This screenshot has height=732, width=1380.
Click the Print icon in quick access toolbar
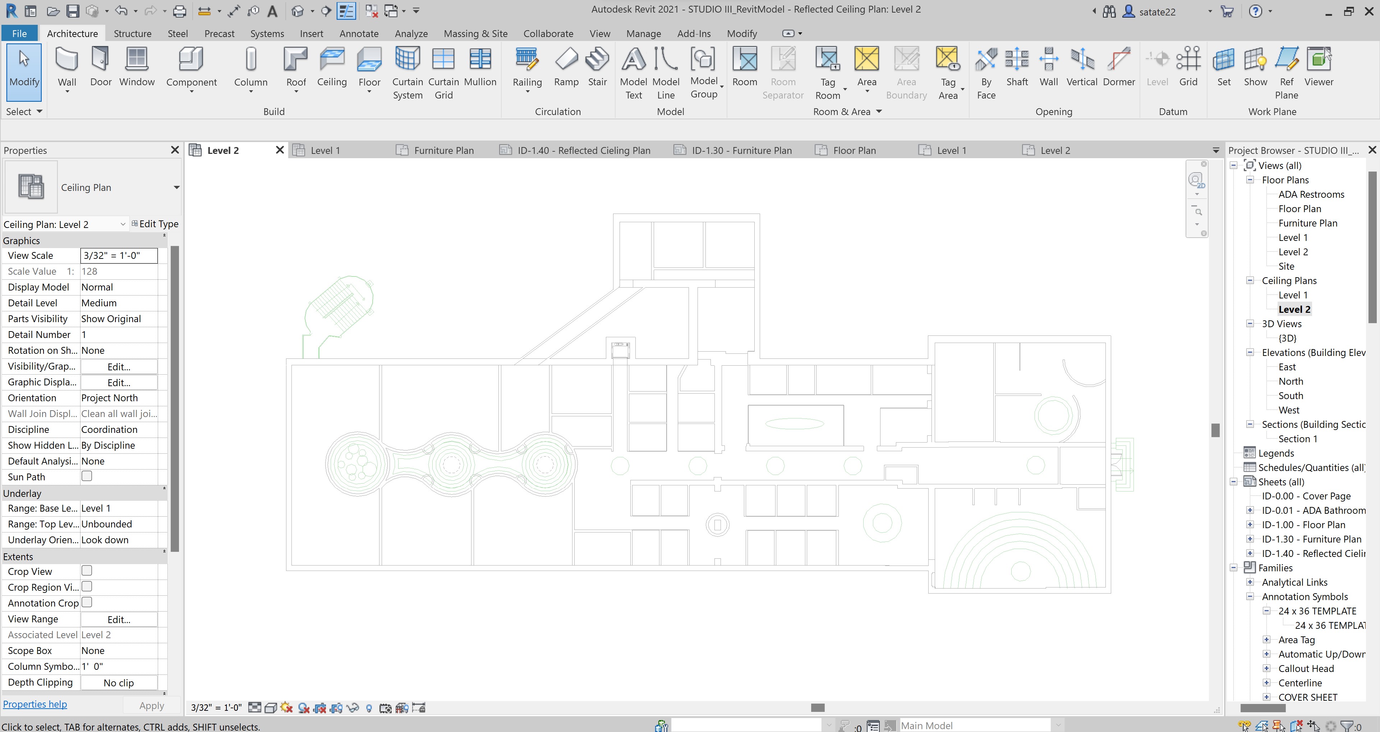point(179,11)
